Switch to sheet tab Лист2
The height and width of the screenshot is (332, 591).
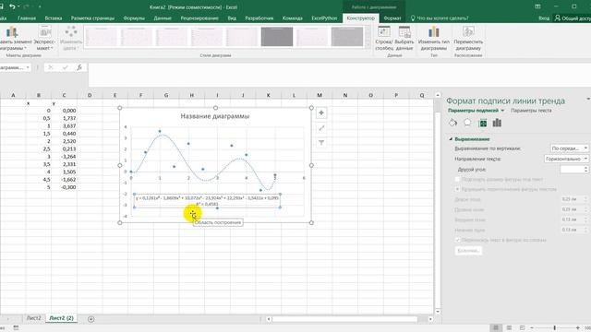[x=33, y=318]
